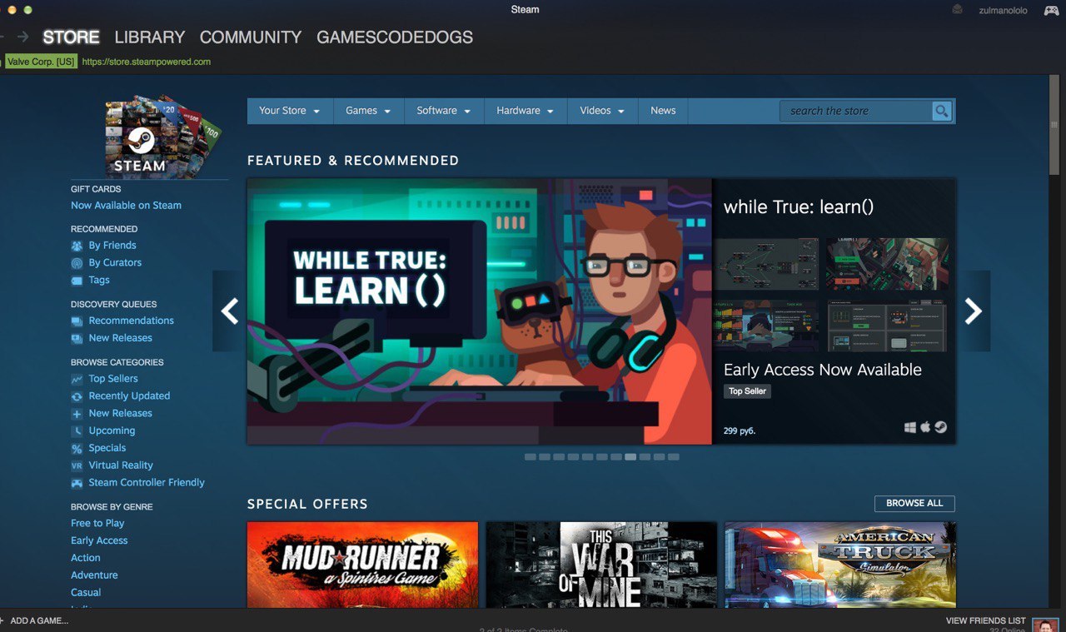Click the Recently Updated refresh icon

(77, 396)
